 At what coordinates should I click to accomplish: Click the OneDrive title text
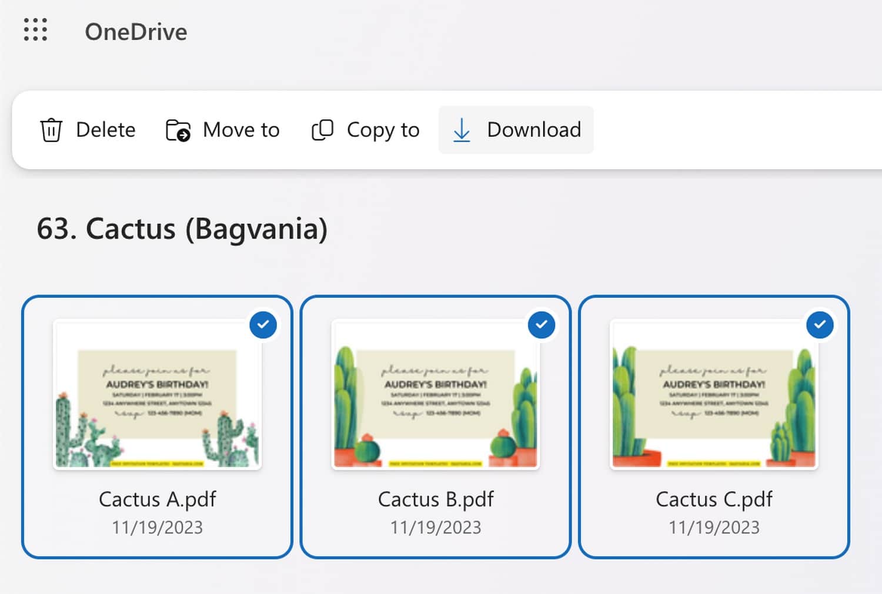136,32
